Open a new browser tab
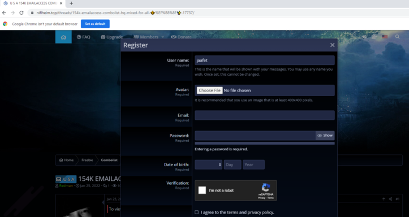This screenshot has width=409, height=217. click(x=71, y=3)
